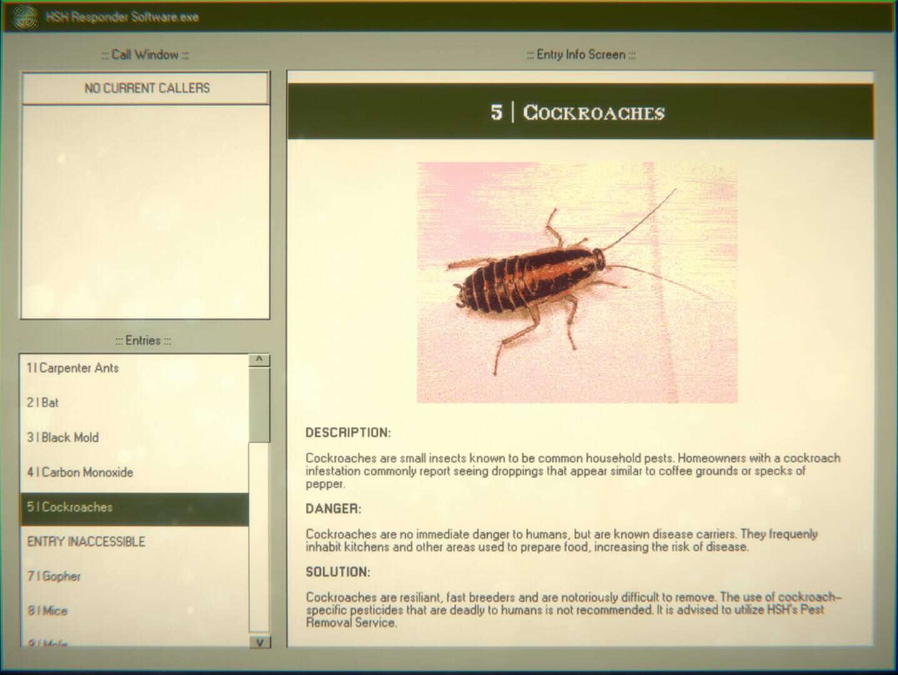The image size is (898, 675).
Task: Click the NO CURRENT CALLERS banner
Action: [146, 87]
